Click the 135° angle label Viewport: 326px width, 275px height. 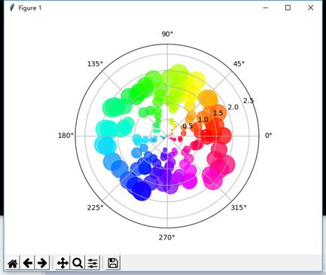(95, 64)
